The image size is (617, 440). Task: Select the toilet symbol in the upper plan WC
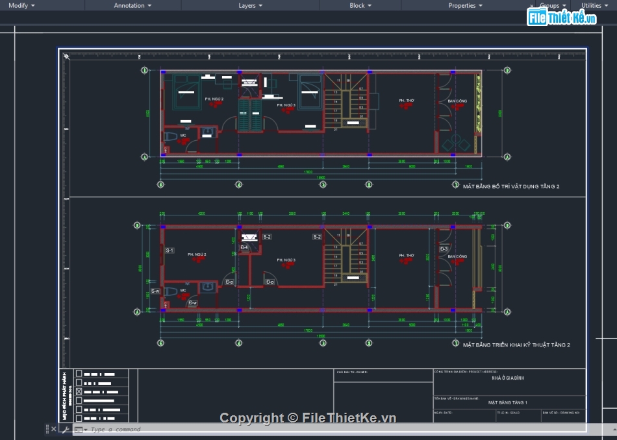click(x=171, y=136)
